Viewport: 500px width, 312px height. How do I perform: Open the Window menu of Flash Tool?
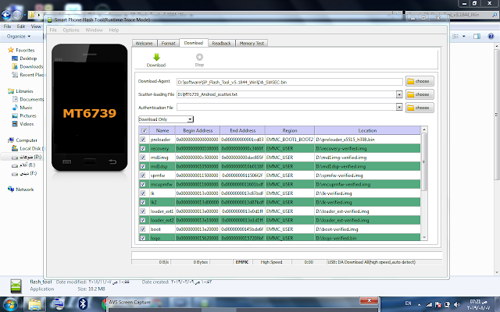click(x=94, y=30)
